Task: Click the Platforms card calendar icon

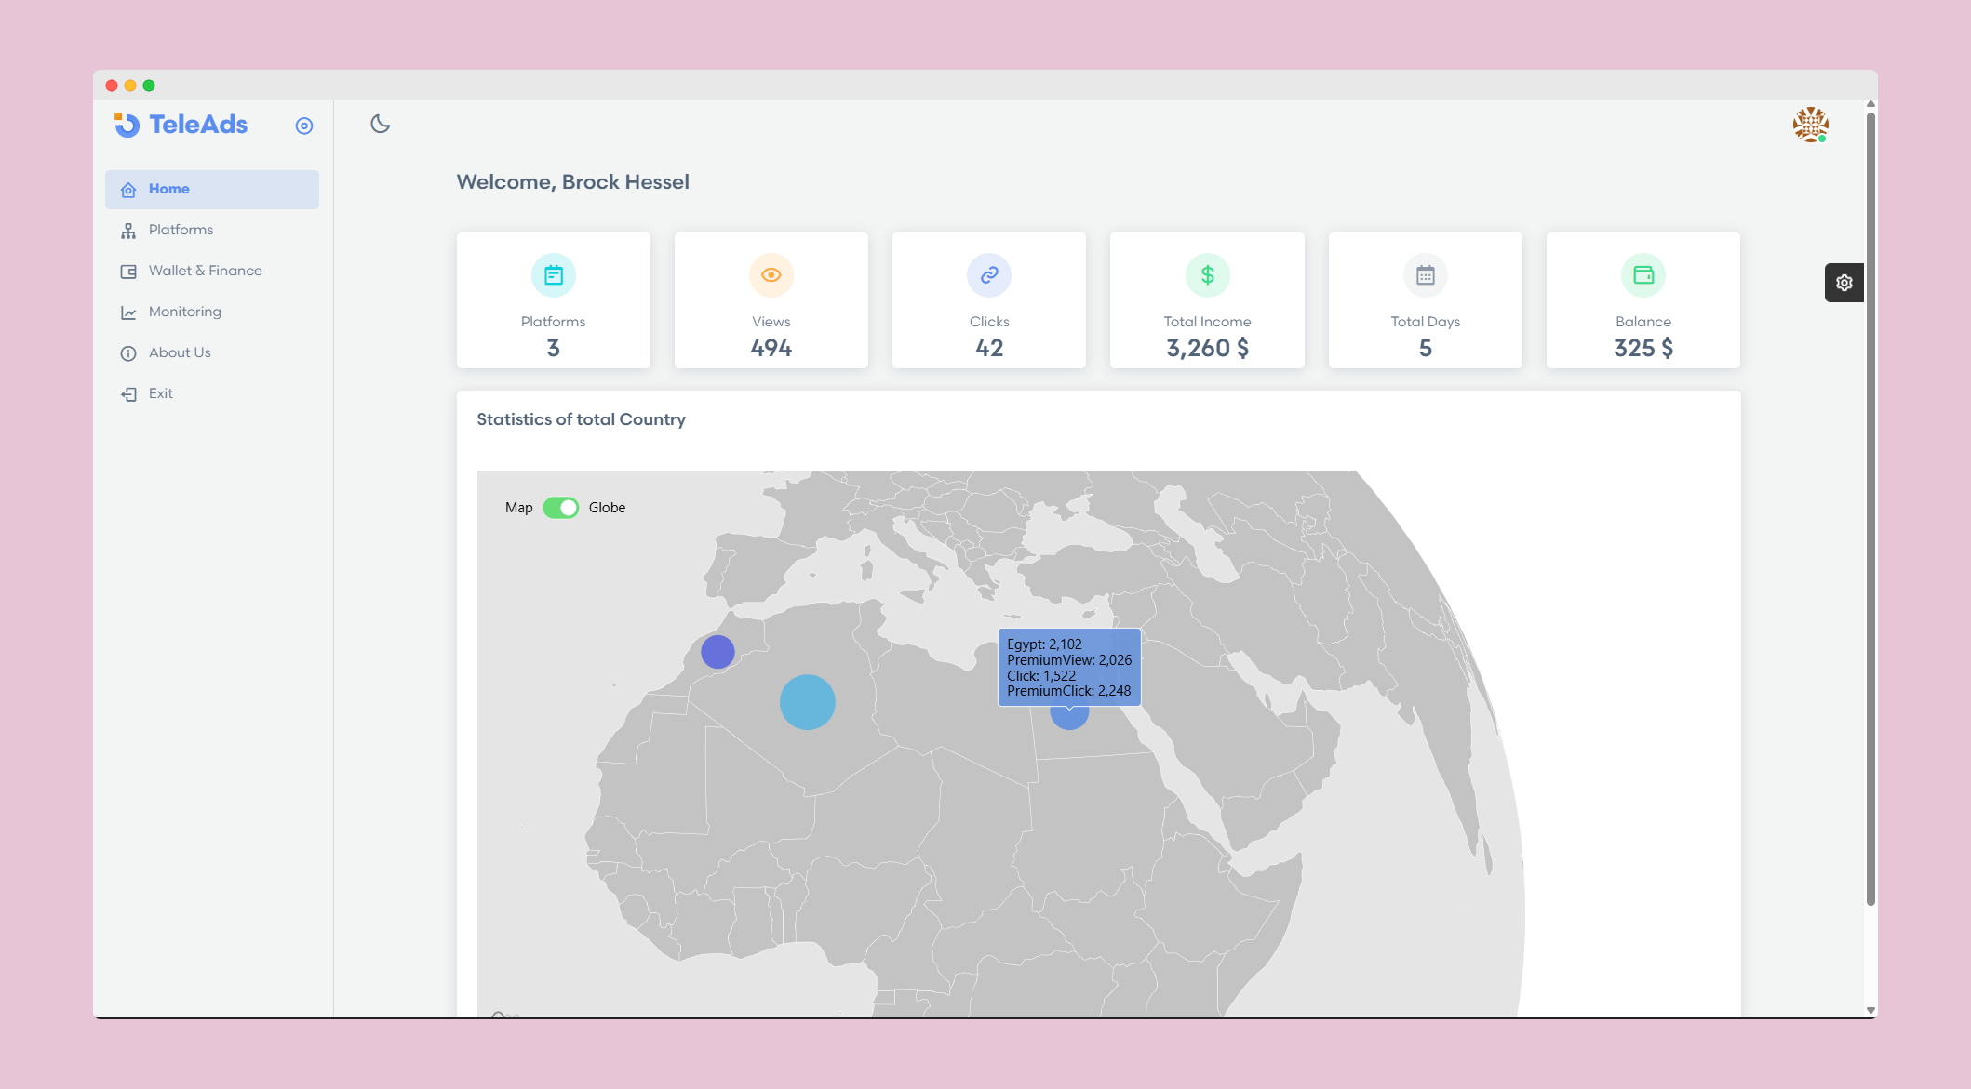Action: [x=553, y=275]
